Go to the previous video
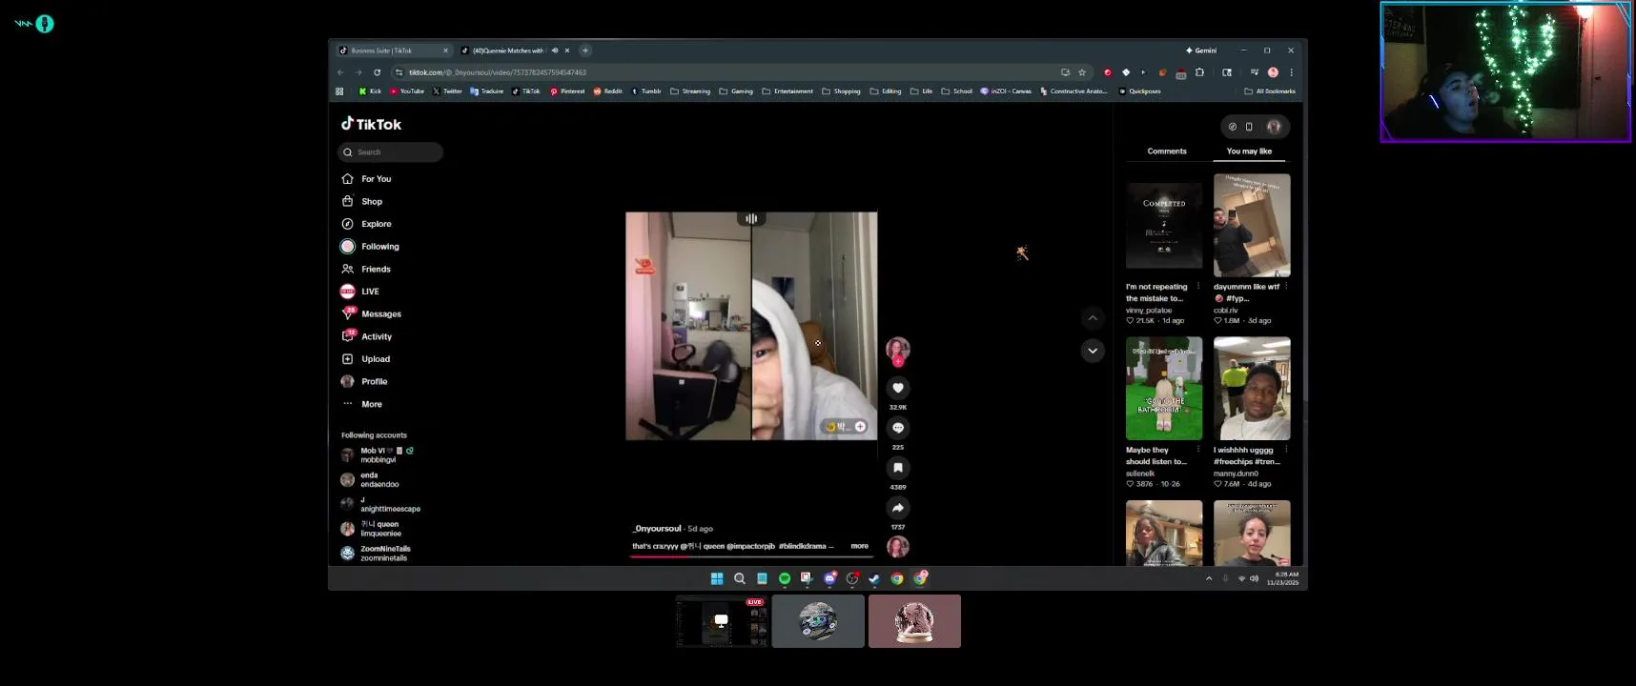Viewport: 1636px width, 686px height. (1093, 318)
